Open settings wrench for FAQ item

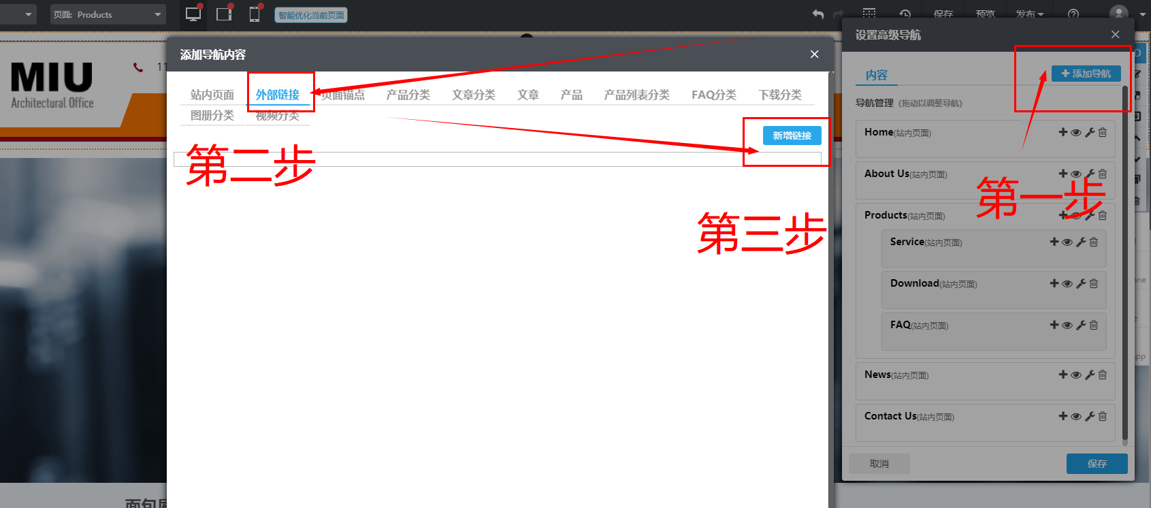click(1081, 325)
